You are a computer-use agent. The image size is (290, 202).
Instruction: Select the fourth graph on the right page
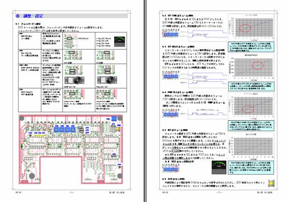[x=251, y=146]
